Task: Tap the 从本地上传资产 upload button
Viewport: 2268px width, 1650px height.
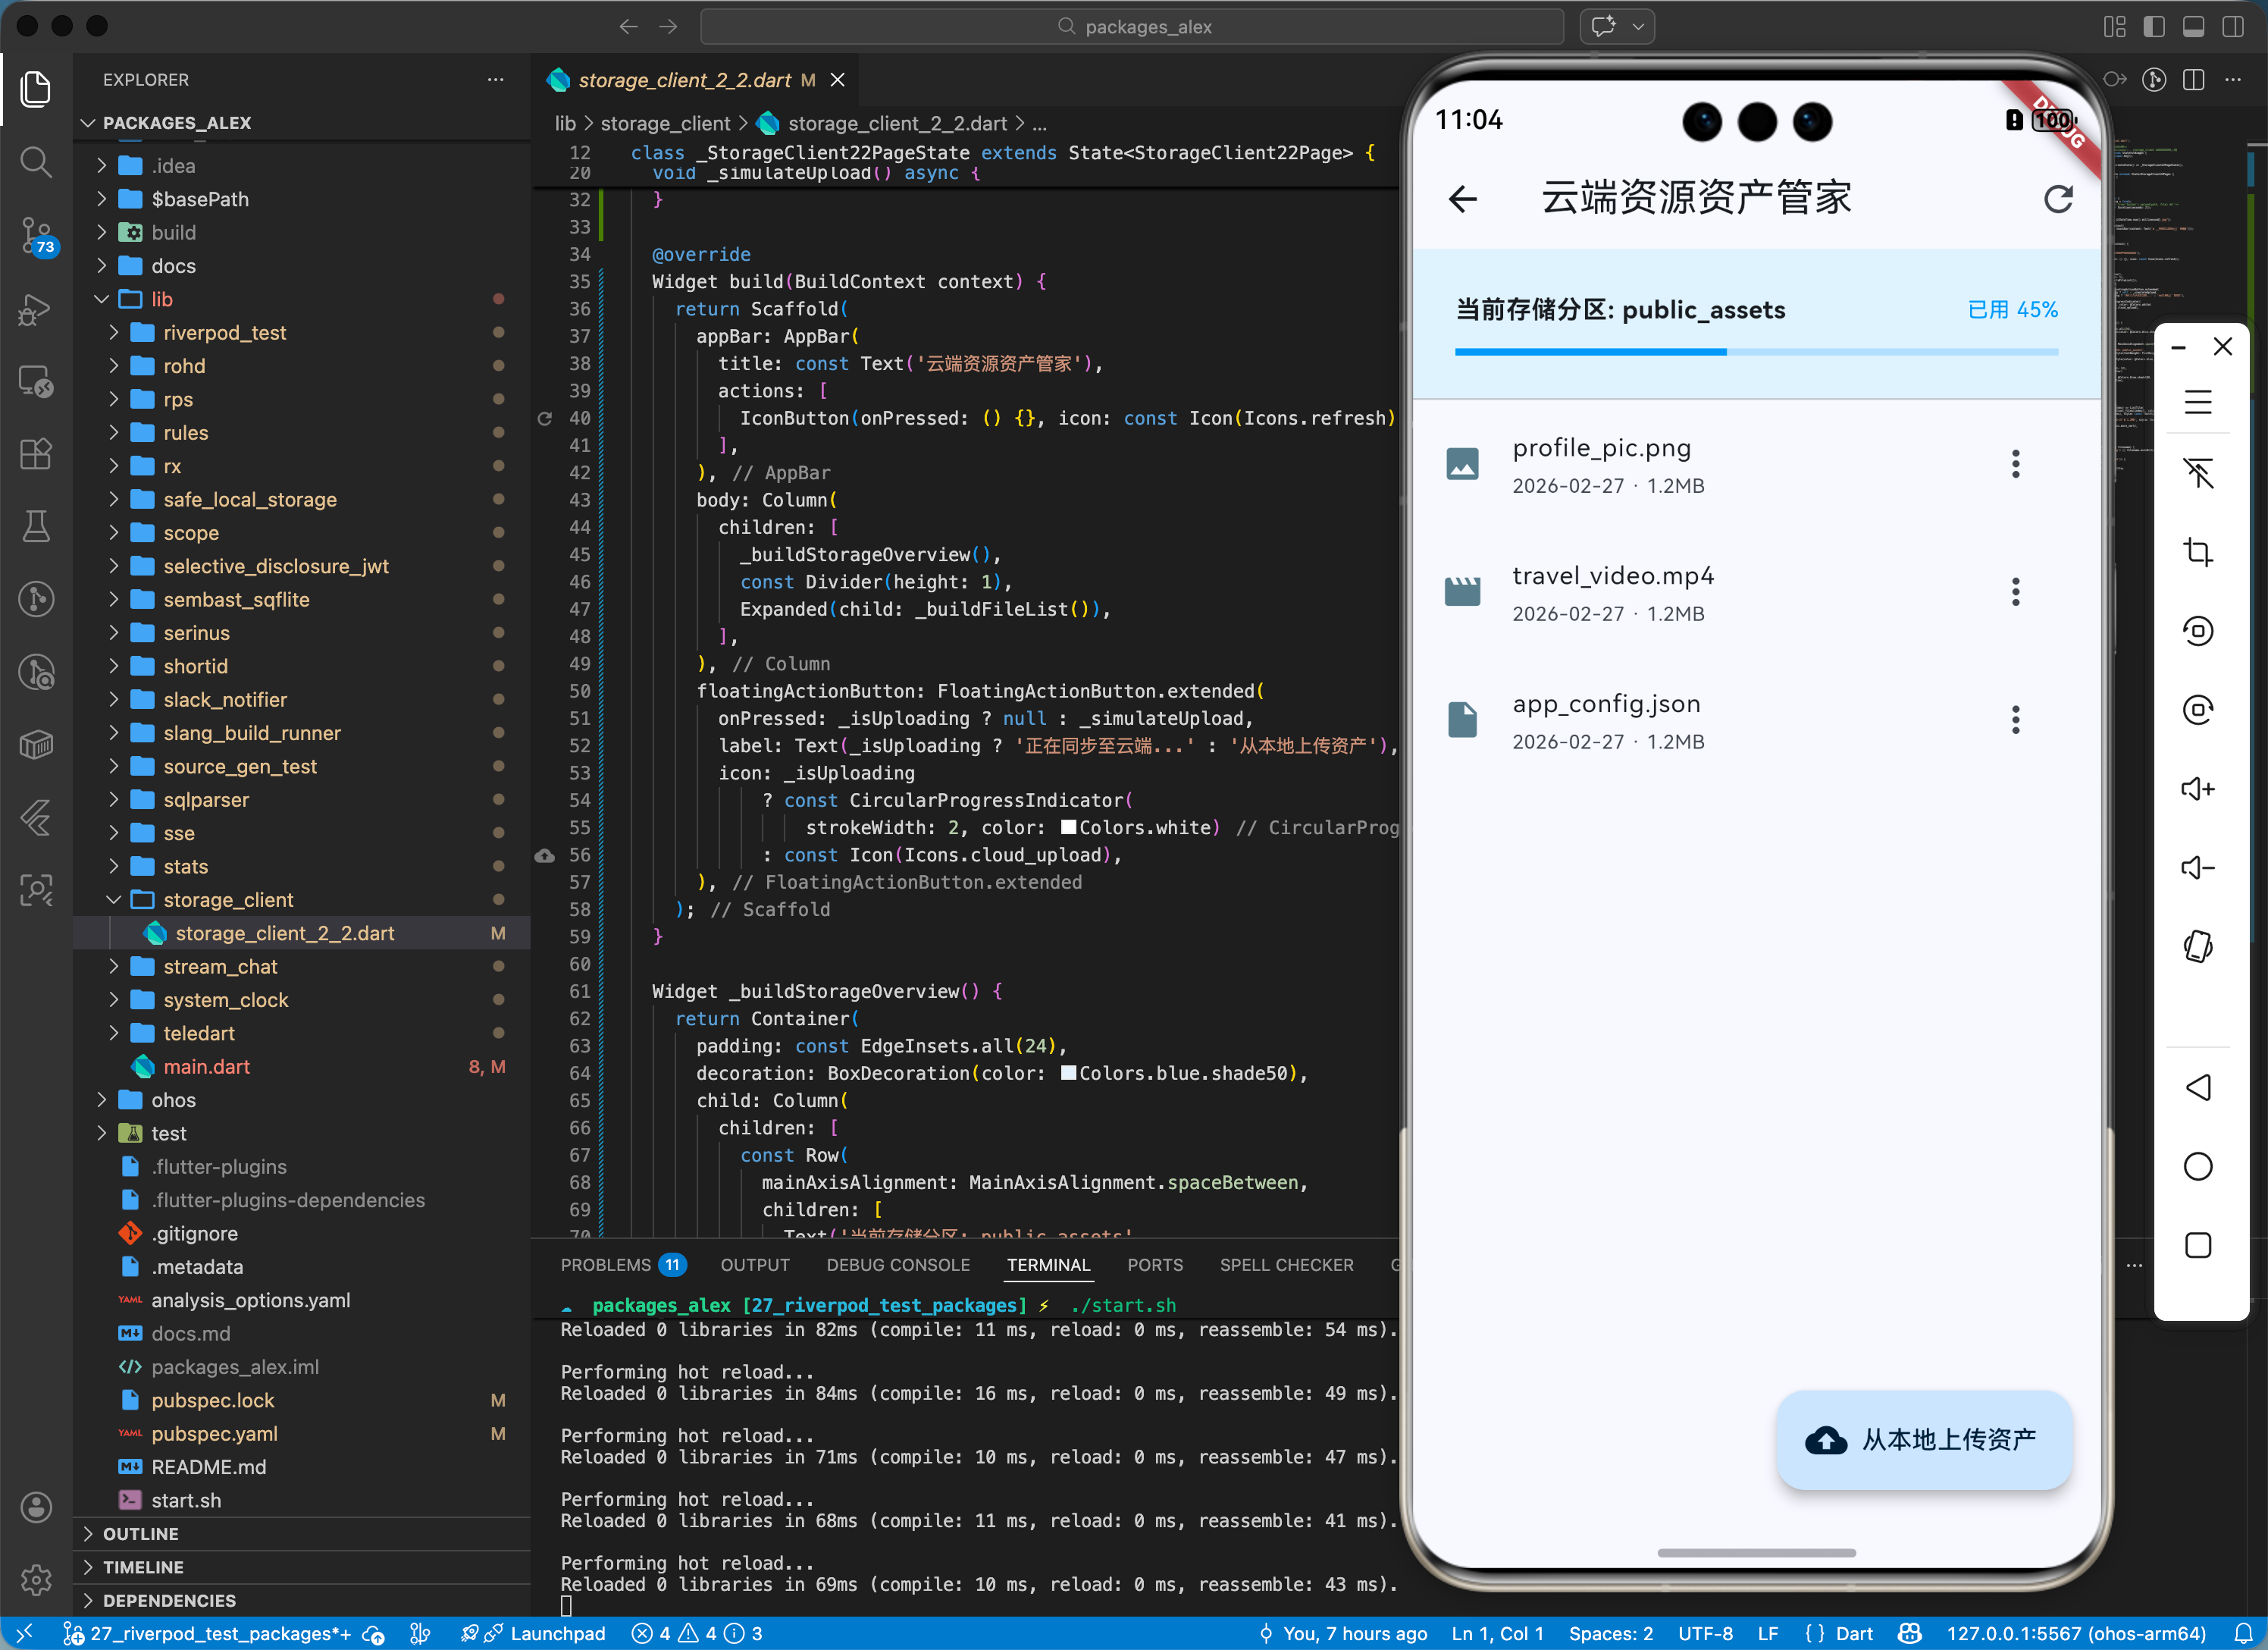Action: tap(1923, 1440)
